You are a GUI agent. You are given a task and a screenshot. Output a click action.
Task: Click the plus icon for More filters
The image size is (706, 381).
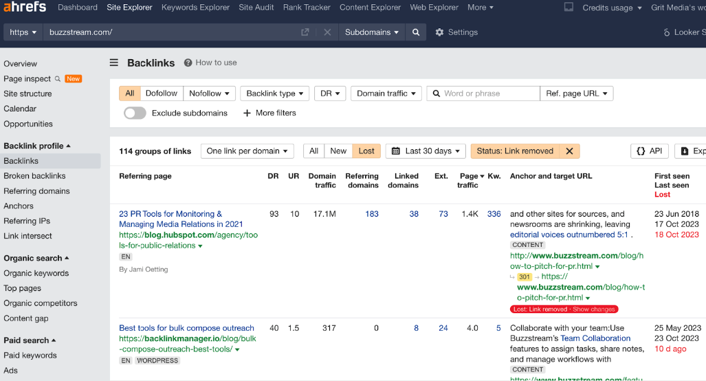[247, 113]
